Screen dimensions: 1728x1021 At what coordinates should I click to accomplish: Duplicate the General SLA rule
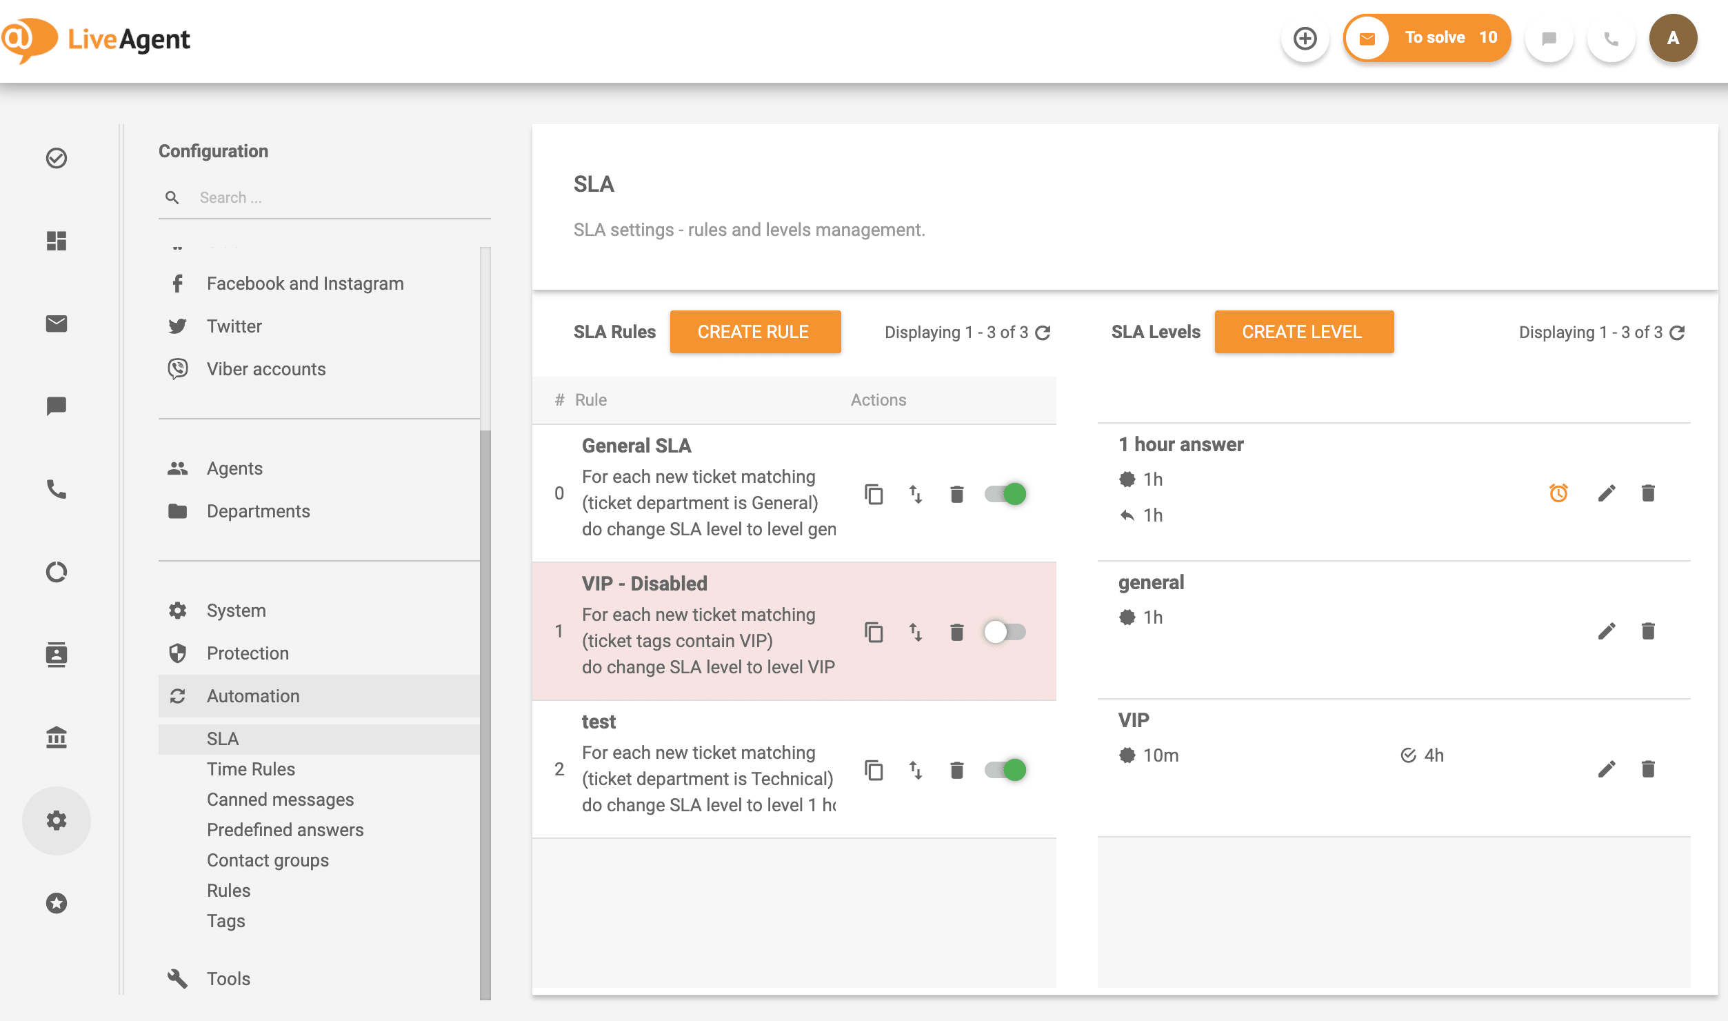pos(874,494)
